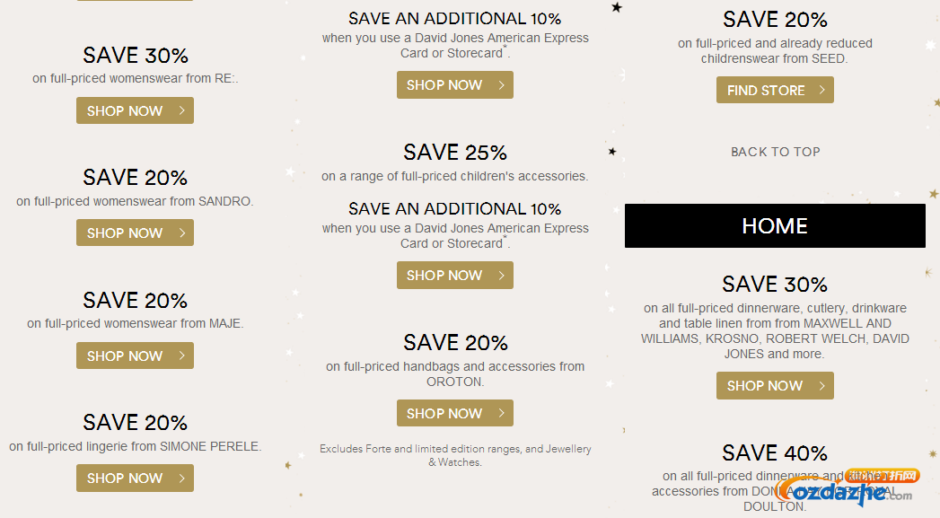
Task: Click arrow chevron on OROTON Shop Now button
Action: coord(502,413)
